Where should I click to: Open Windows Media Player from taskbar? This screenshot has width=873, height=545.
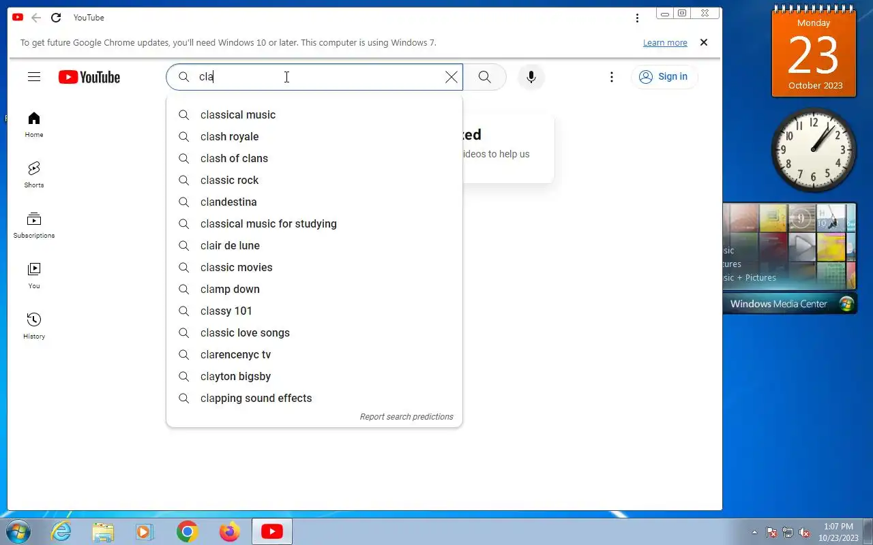[145, 531]
